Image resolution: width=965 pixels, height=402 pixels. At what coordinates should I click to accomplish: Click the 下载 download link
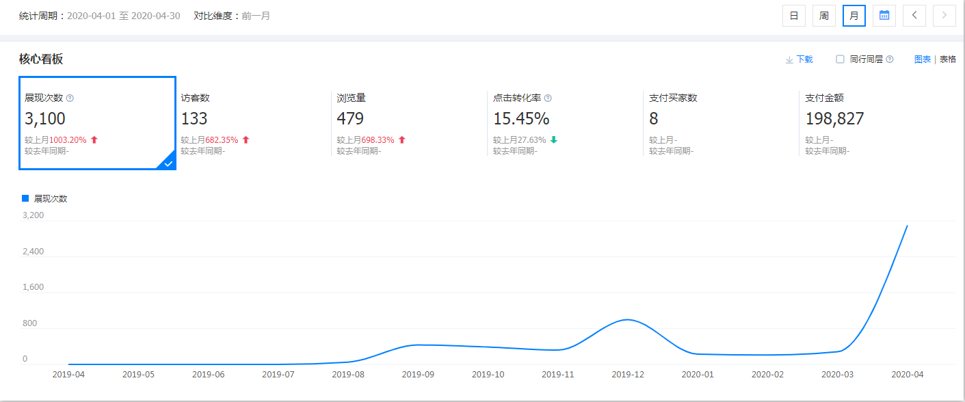pos(804,59)
